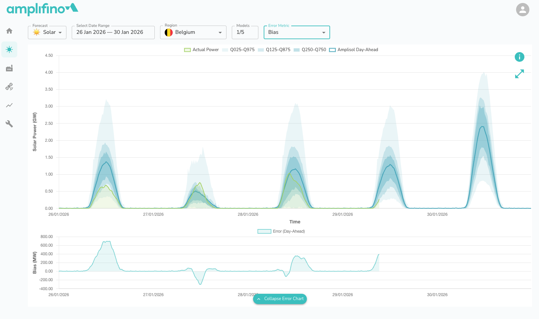539x319 pixels.
Task: Open the power plant factory sidebar icon
Action: [x=9, y=68]
